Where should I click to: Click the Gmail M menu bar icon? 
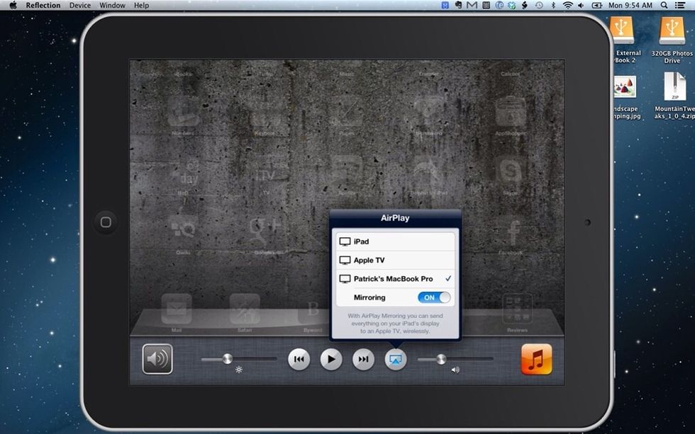point(472,5)
